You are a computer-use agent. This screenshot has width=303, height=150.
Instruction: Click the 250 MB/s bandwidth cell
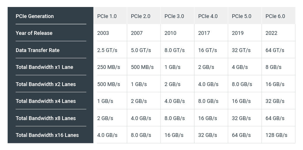click(109, 67)
